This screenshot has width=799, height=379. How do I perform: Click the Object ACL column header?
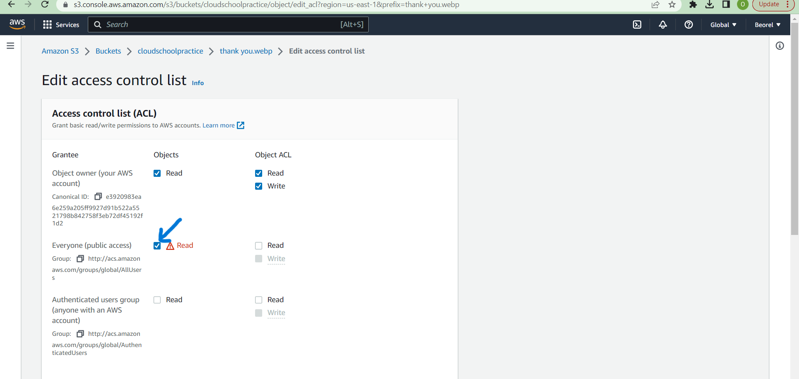273,155
